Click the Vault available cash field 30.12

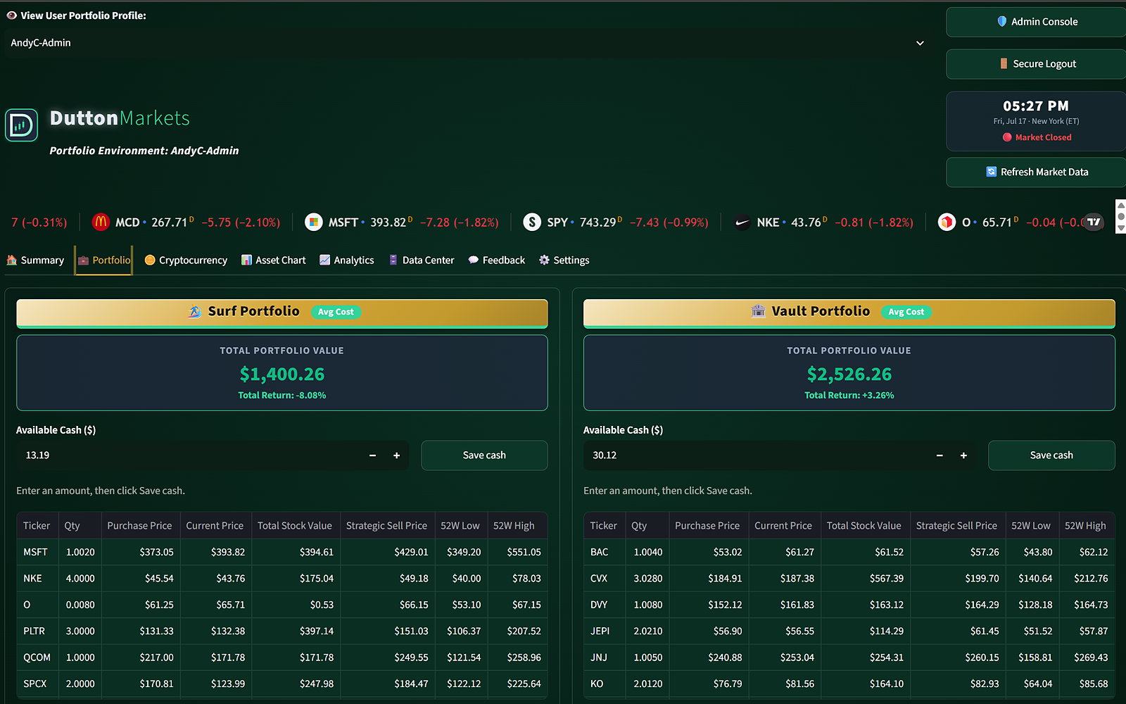tap(755, 455)
